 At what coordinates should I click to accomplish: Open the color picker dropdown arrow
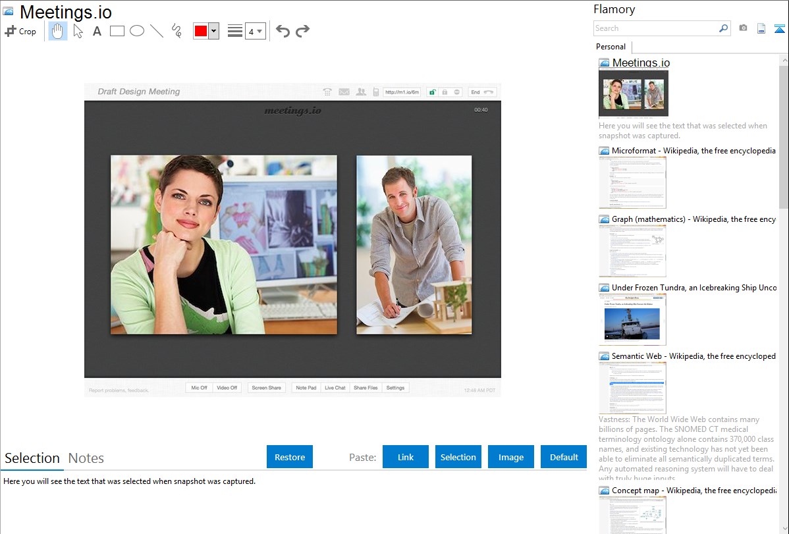tap(213, 31)
